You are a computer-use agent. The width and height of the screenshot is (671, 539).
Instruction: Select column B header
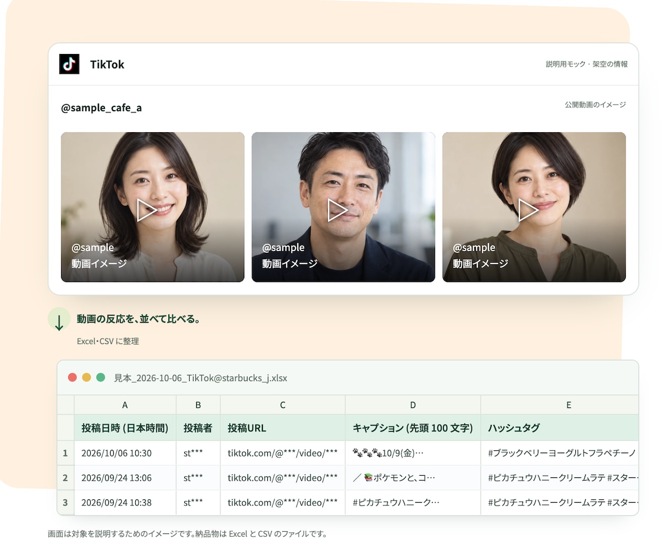coord(198,405)
